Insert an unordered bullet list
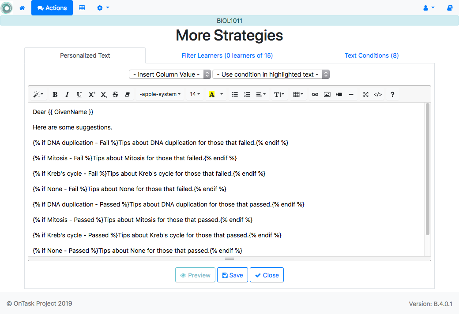The width and height of the screenshot is (459, 314). (235, 94)
